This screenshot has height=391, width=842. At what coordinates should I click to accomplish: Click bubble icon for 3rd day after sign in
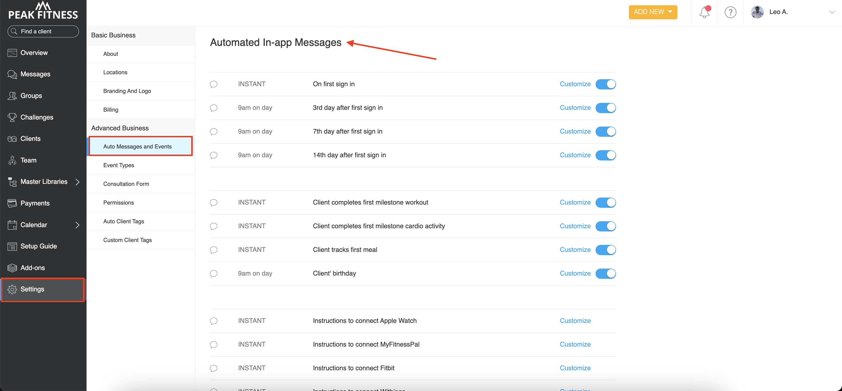213,108
